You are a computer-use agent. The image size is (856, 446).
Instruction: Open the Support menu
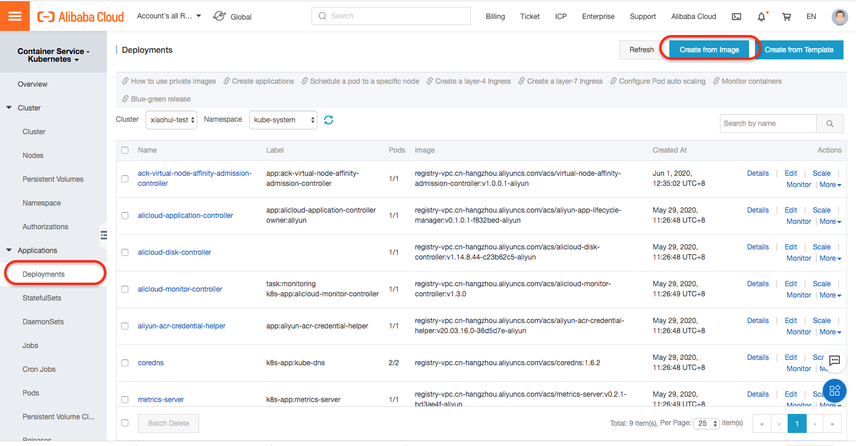point(643,17)
